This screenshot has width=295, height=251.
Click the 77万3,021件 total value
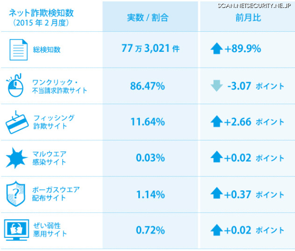click(x=150, y=49)
